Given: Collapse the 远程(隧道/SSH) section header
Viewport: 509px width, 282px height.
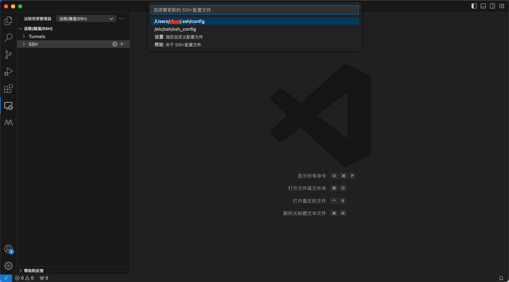Looking at the screenshot, I should click(73, 29).
